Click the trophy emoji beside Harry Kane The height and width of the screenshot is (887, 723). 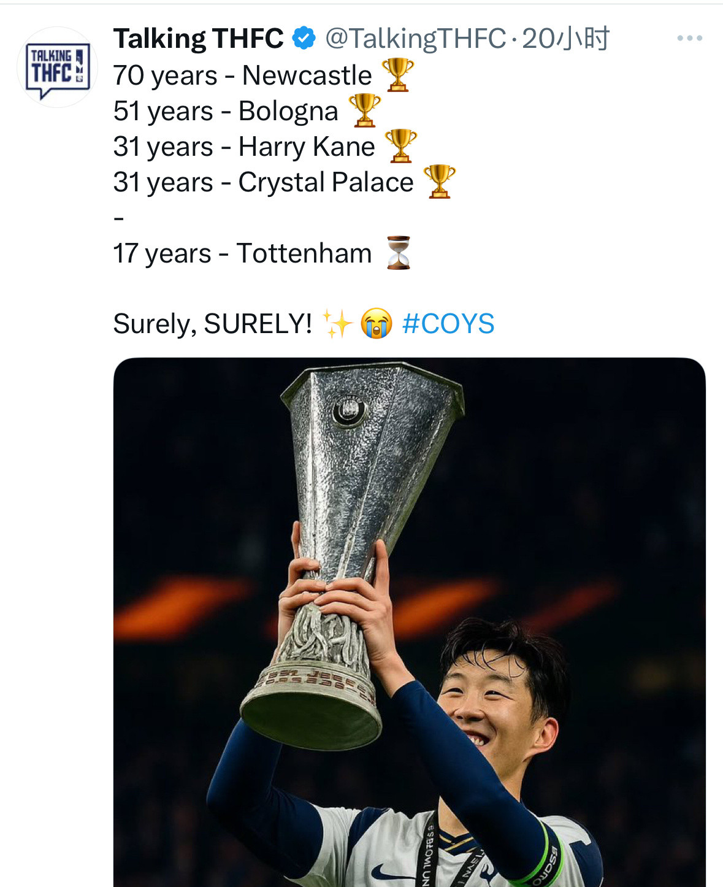[x=400, y=146]
